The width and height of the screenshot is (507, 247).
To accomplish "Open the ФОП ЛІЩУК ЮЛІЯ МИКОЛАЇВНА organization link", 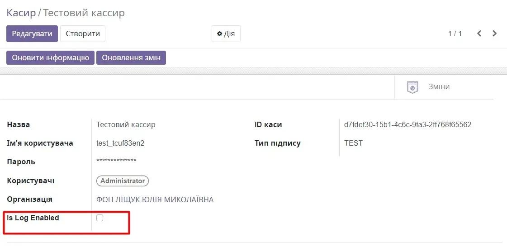I will 155,199.
